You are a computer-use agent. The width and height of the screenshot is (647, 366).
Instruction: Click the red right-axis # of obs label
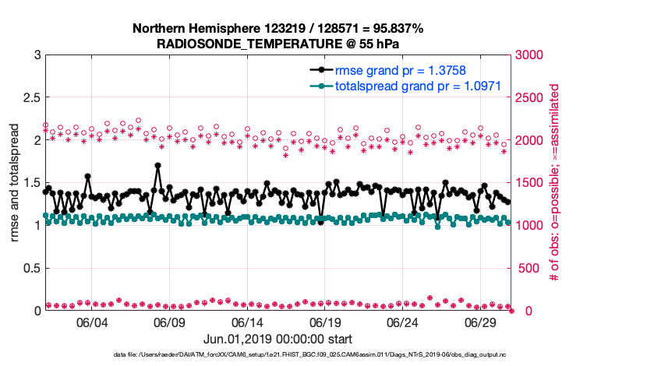point(555,183)
